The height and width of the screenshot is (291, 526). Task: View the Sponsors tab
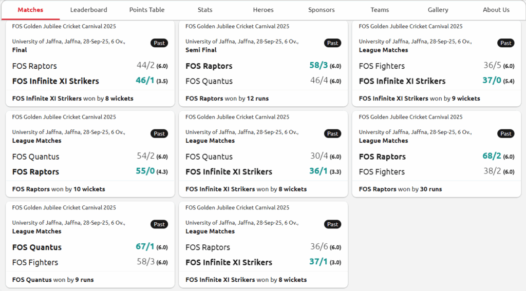click(x=322, y=10)
